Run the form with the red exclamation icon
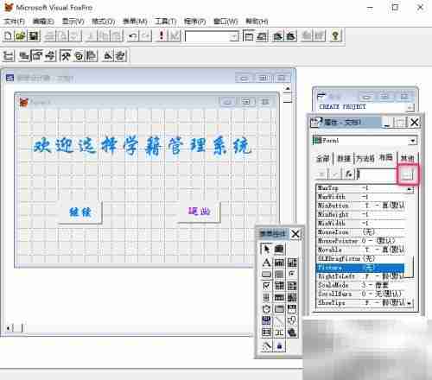 162,36
